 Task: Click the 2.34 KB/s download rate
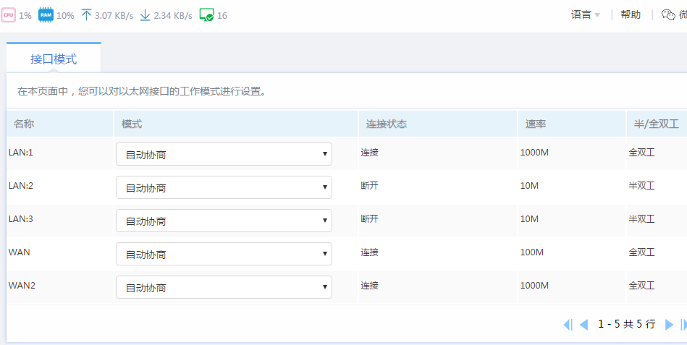pyautogui.click(x=172, y=16)
